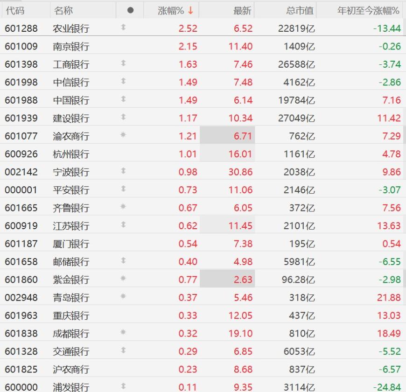The image size is (406, 392).
Task: Open the 交通银行 stock entry
Action: click(x=71, y=351)
